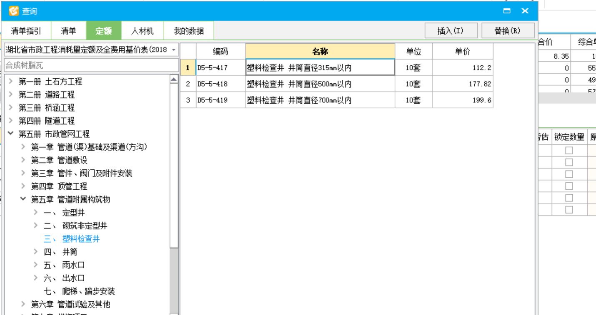Image resolution: width=596 pixels, height=315 pixels.
Task: Tick the first 锁定数量 checkbox in background window
Action: coord(569,150)
